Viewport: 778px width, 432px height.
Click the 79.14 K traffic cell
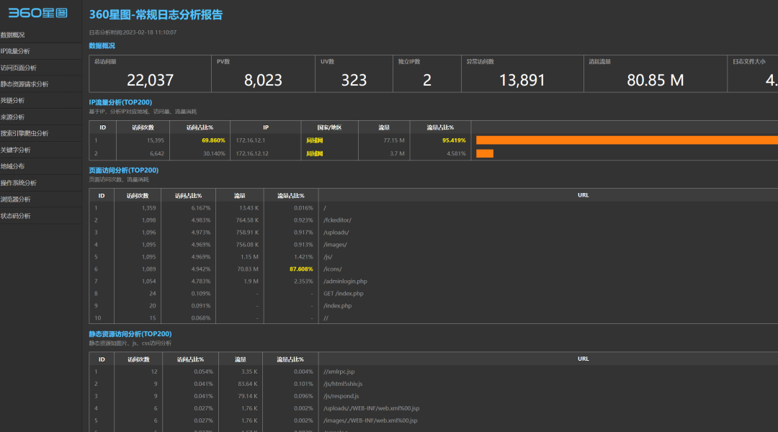pyautogui.click(x=248, y=396)
